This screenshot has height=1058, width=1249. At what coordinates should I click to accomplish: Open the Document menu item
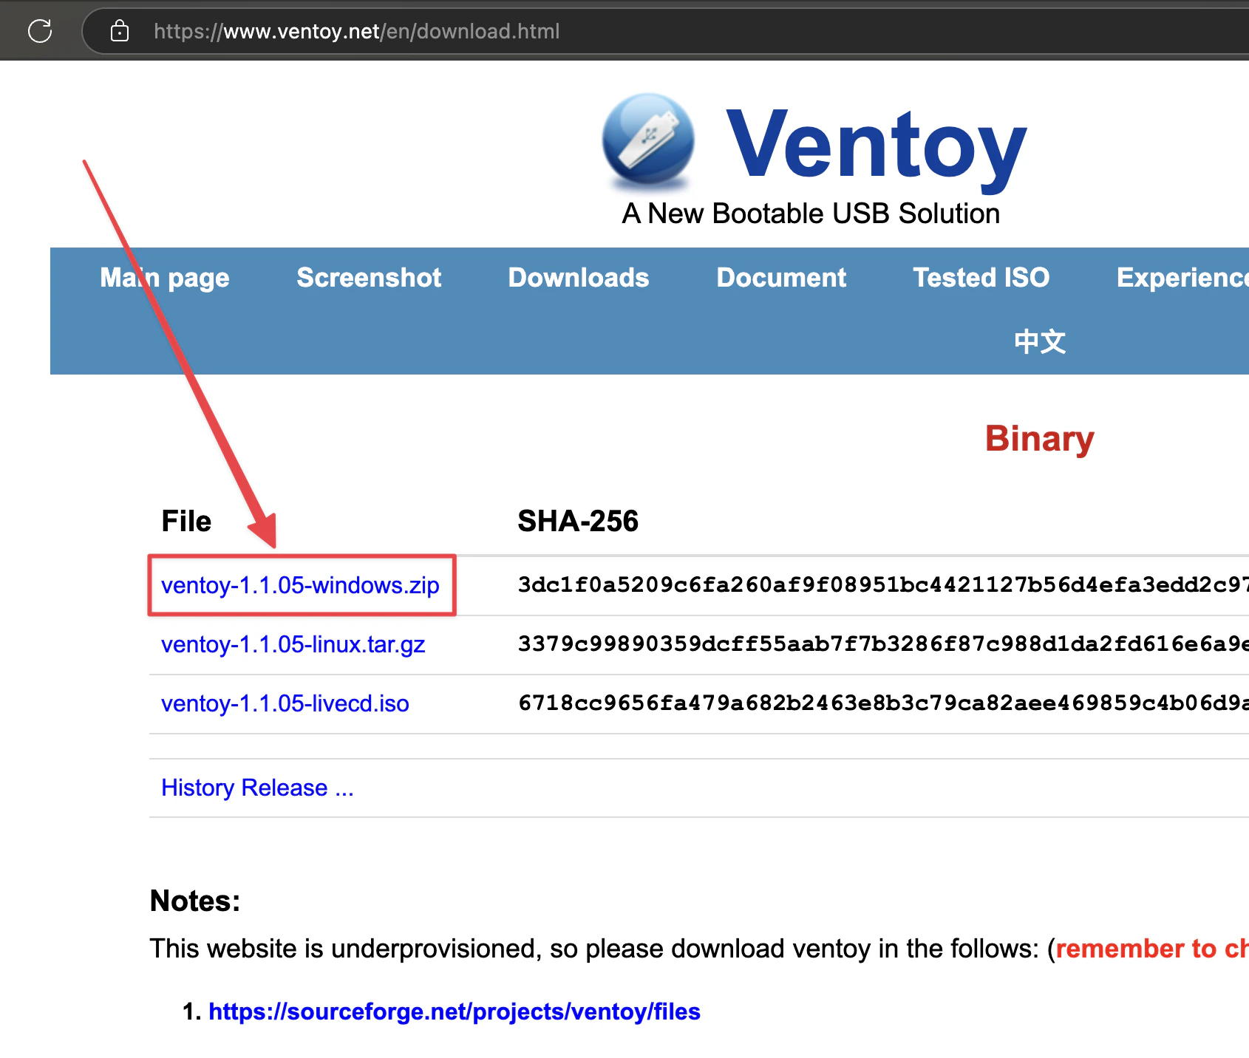(x=781, y=278)
